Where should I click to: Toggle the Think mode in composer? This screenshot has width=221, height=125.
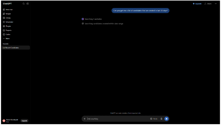click(x=154, y=119)
